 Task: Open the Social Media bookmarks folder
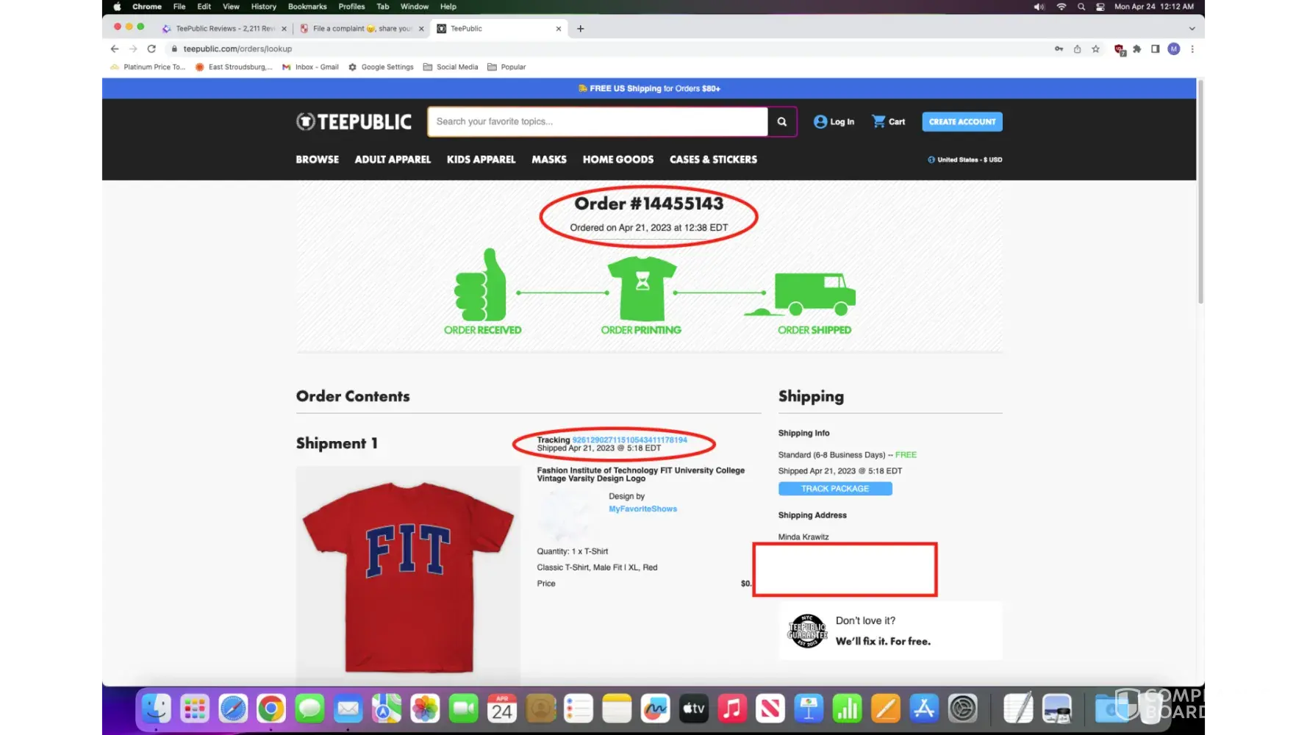pos(451,67)
